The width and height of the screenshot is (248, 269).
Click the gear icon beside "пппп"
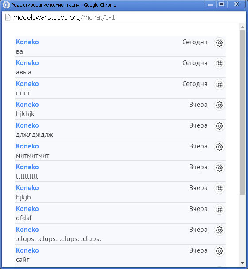[x=219, y=84]
